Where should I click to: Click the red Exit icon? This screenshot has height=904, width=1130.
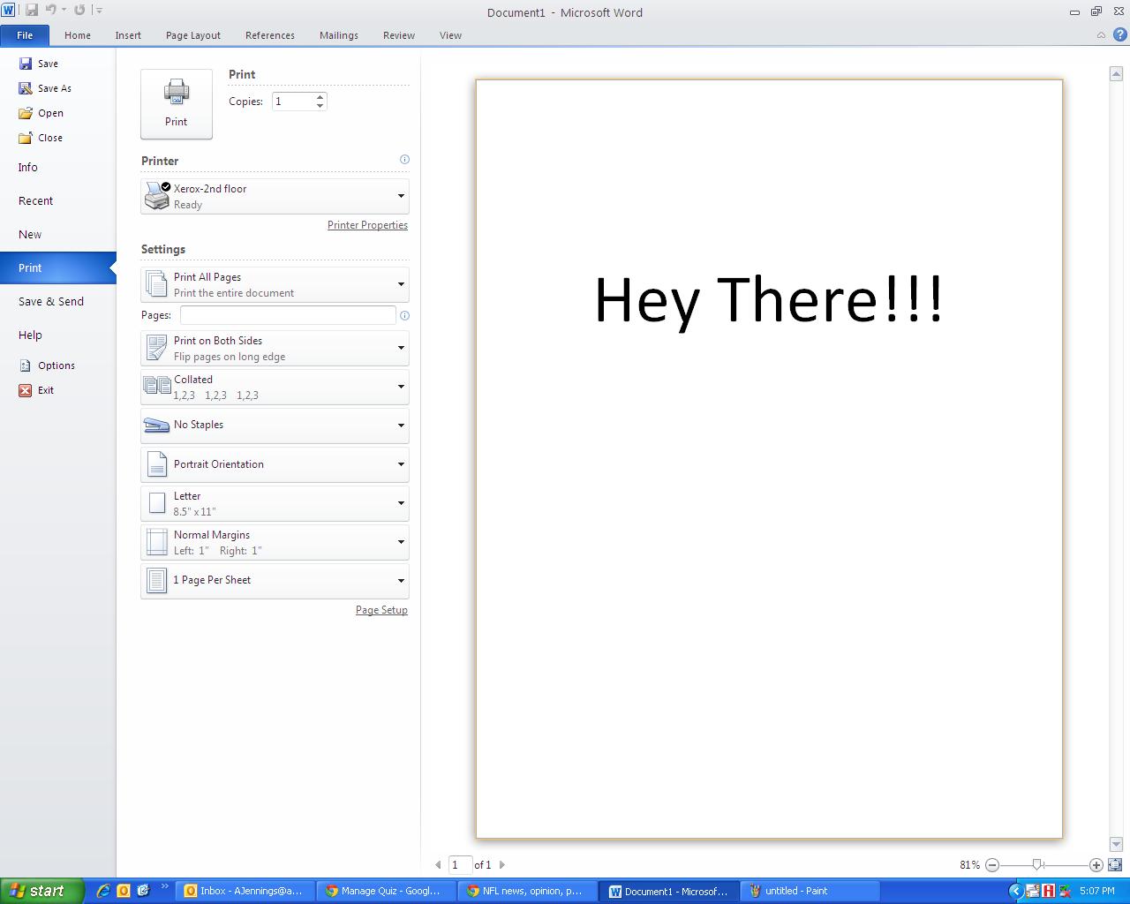(26, 390)
